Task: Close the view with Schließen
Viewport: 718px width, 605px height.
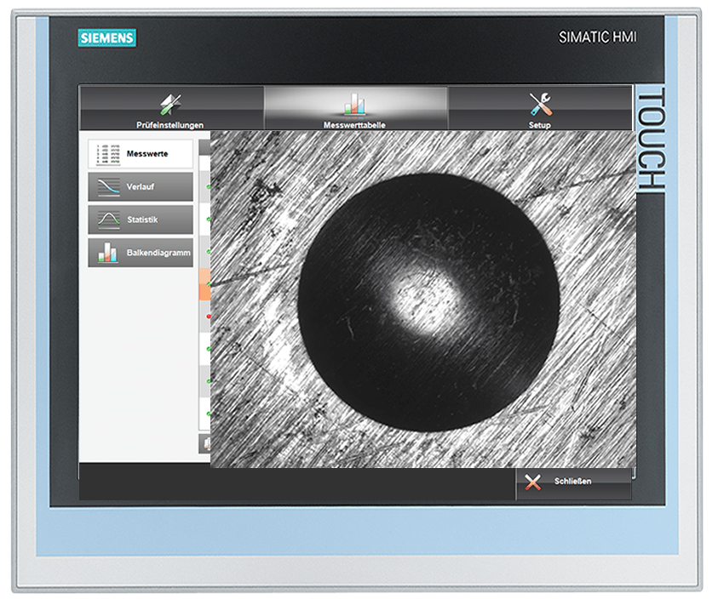Action: 574,482
